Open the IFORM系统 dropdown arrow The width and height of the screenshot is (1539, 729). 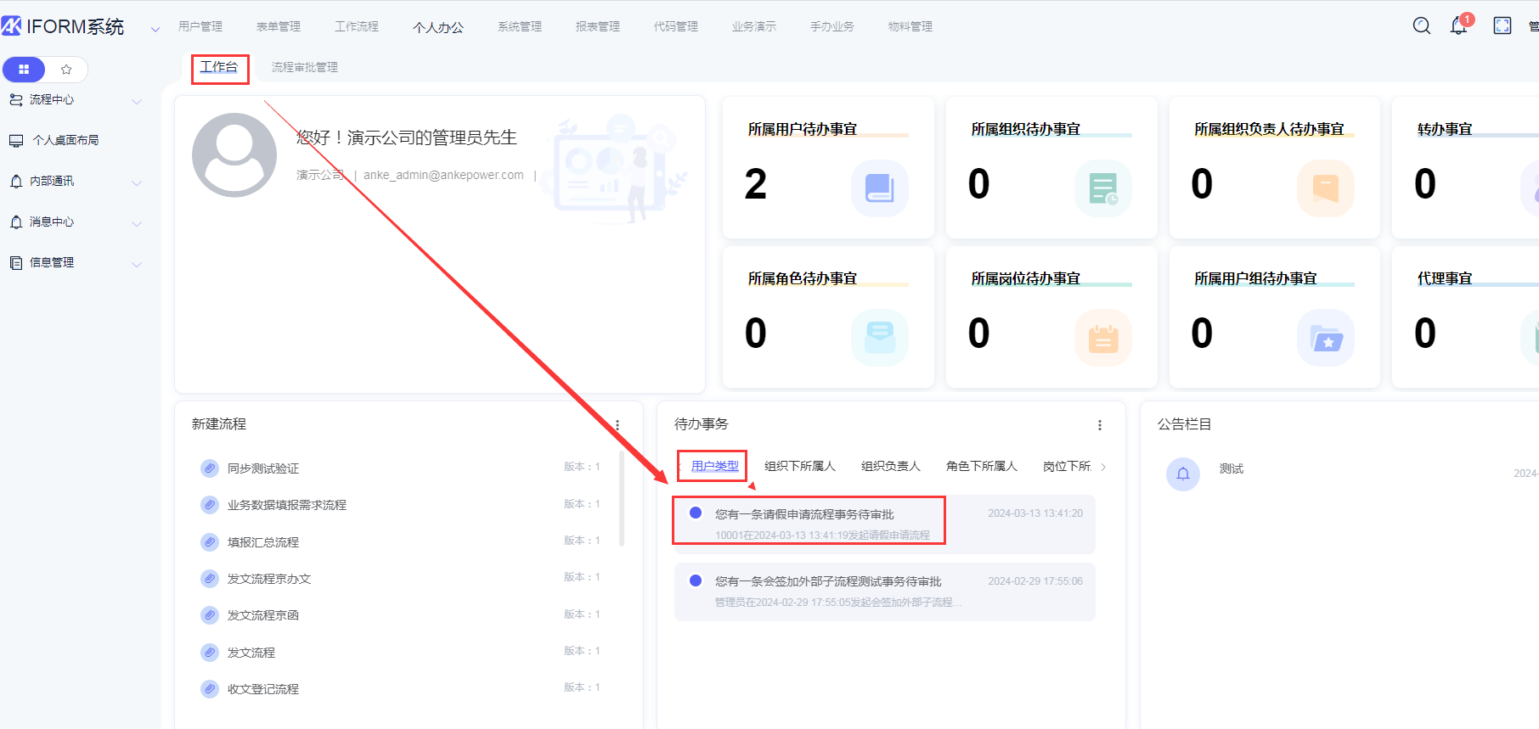(155, 29)
